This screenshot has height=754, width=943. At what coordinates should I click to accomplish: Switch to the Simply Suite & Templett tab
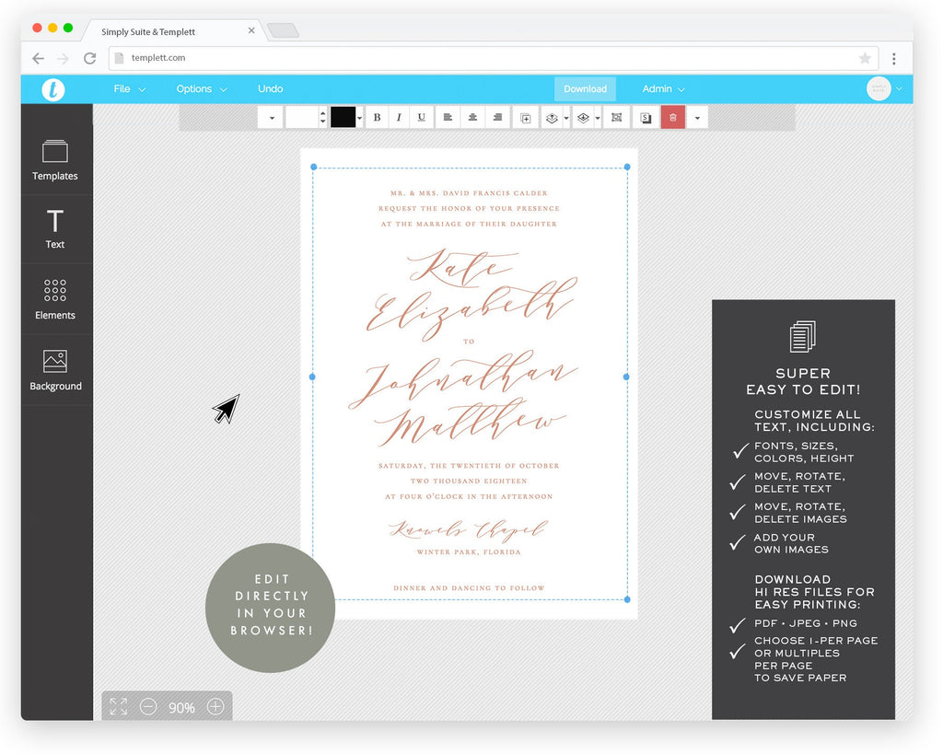click(x=174, y=31)
